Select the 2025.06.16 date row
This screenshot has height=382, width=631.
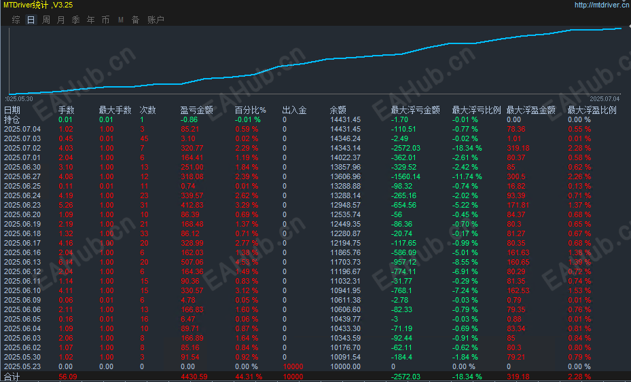(x=22, y=252)
